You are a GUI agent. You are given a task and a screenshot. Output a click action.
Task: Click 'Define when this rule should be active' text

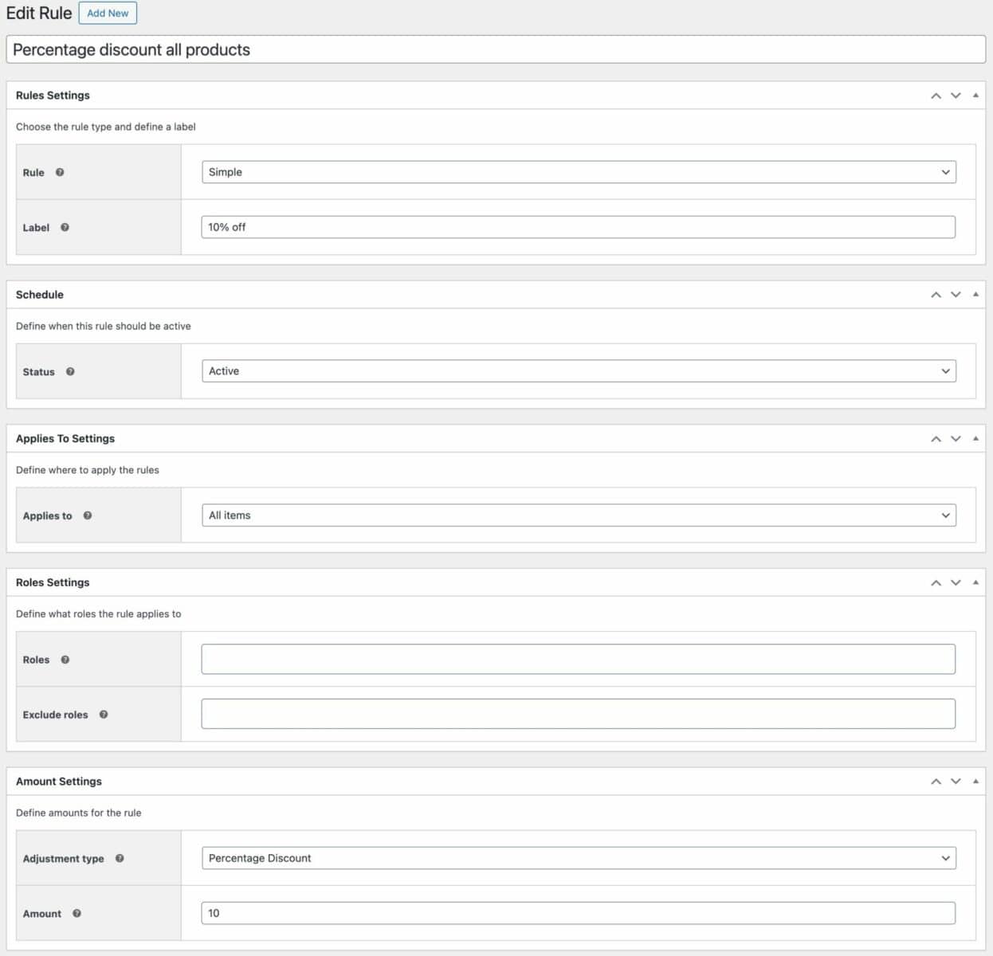click(x=104, y=326)
